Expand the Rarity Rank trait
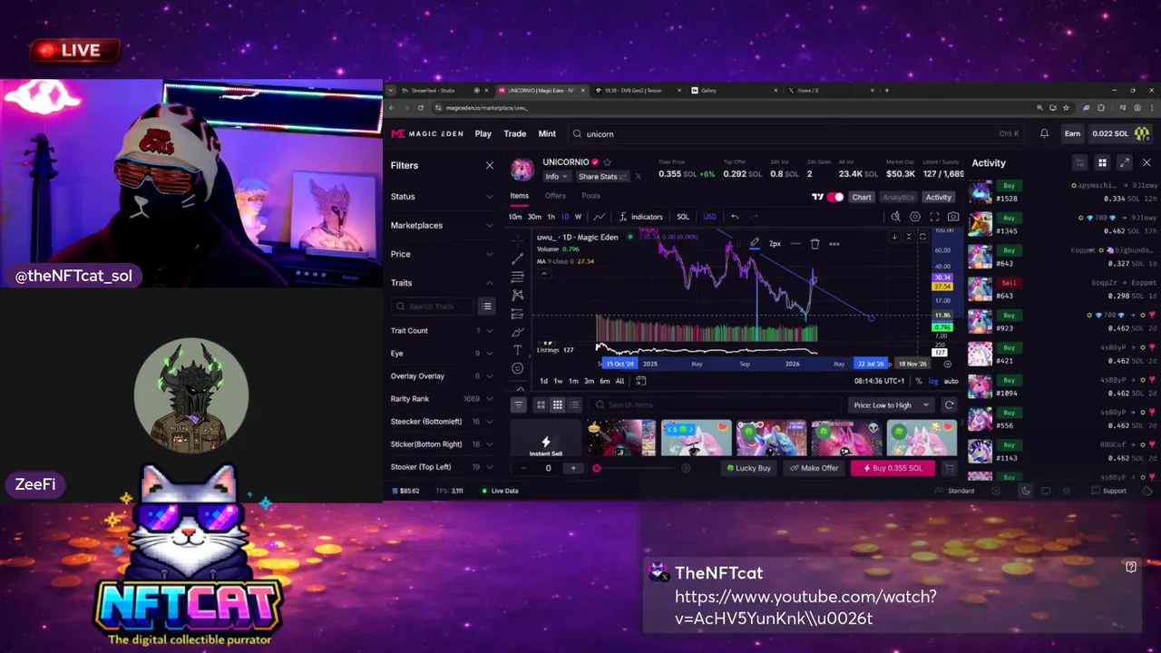 [x=442, y=399]
